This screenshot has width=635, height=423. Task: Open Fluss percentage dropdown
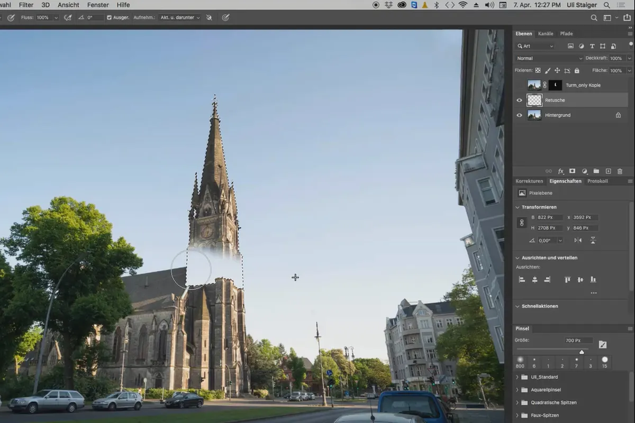click(x=56, y=17)
